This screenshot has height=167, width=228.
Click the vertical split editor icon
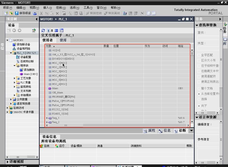(x=154, y=13)
